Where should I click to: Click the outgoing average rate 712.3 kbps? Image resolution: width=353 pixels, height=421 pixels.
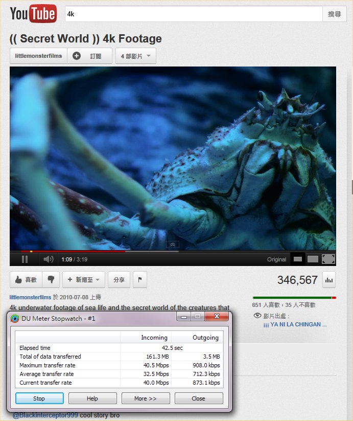(206, 374)
